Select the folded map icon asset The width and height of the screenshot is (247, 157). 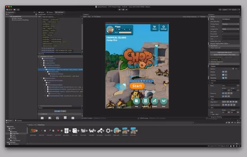tap(83, 131)
